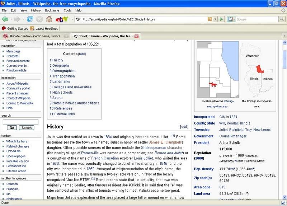Click the scrollbar down arrow
This screenshot has width=287, height=206.
[284, 197]
